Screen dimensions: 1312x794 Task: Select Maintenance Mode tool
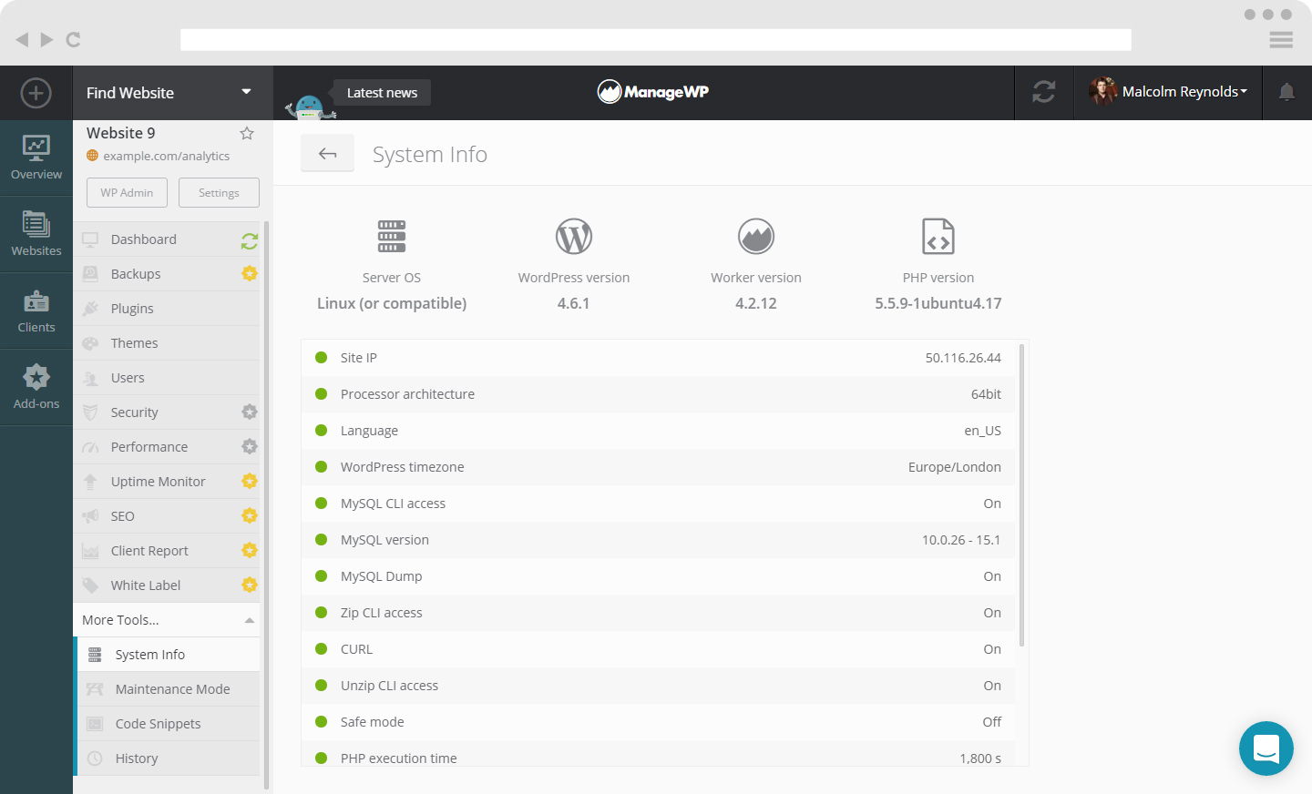[169, 689]
